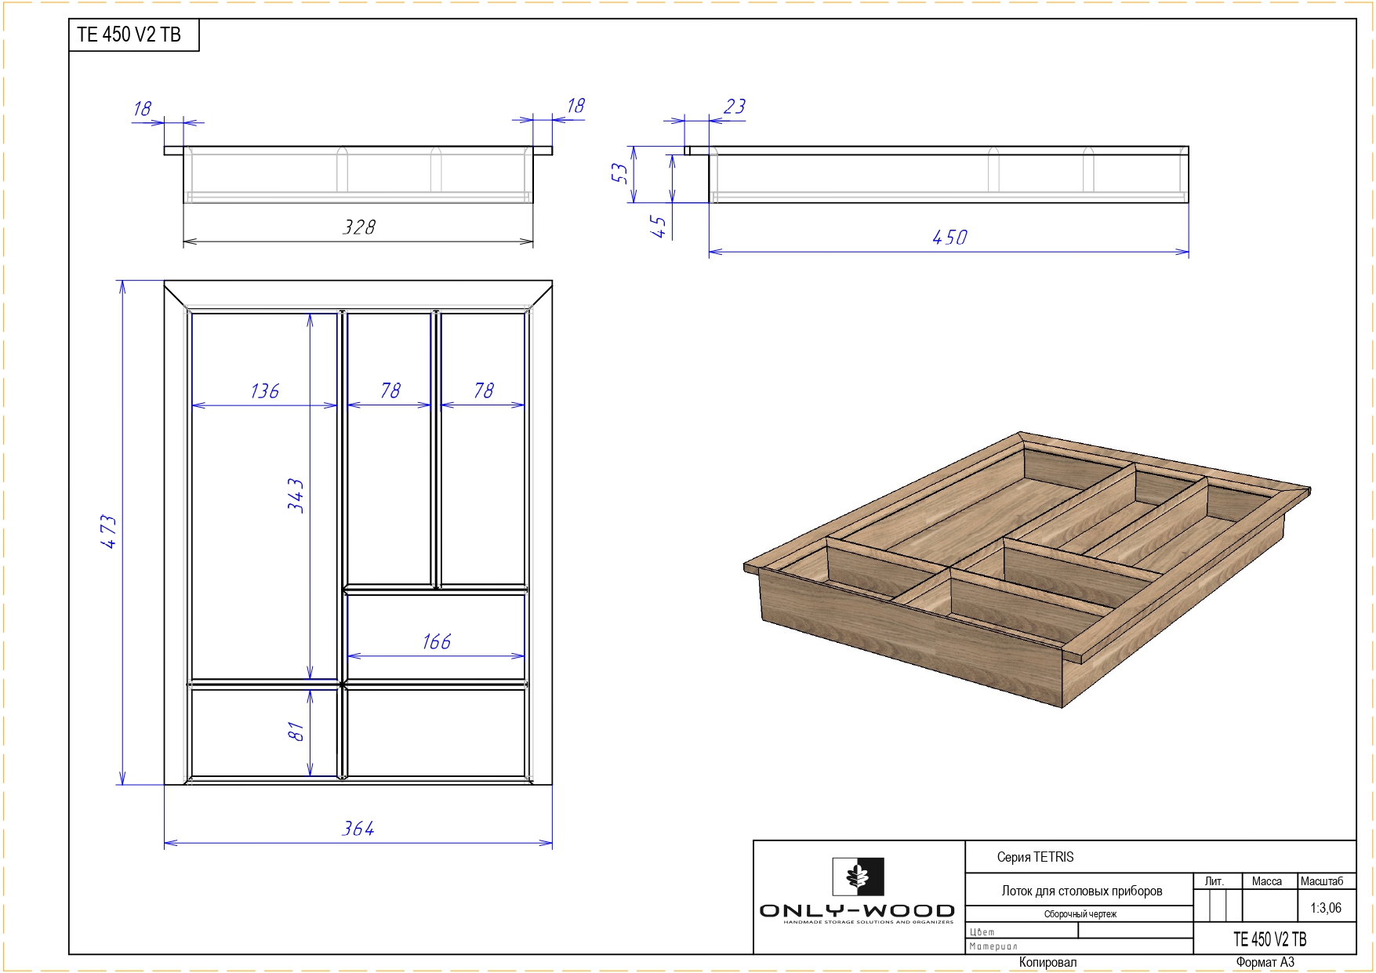Click the Формат A3 text
This screenshot has height=973, width=1376.
[1265, 962]
